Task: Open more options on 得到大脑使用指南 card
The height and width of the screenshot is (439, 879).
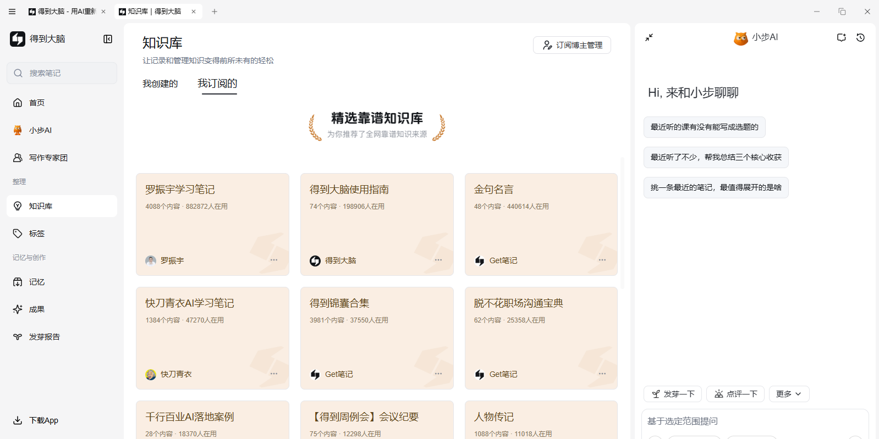Action: [438, 260]
